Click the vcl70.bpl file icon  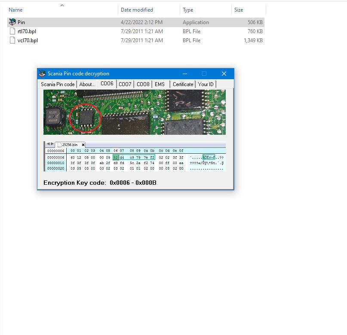coord(12,40)
